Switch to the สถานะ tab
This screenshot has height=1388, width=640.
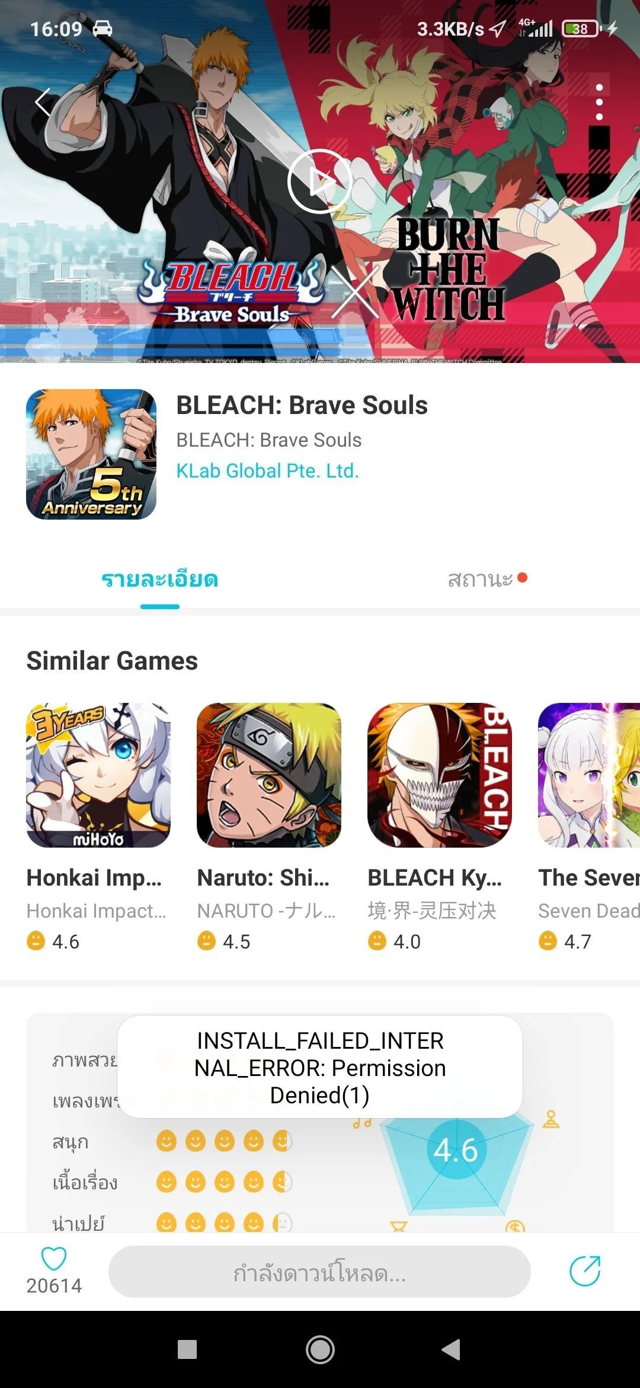point(480,579)
